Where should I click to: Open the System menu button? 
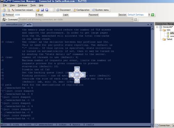point(101,10)
